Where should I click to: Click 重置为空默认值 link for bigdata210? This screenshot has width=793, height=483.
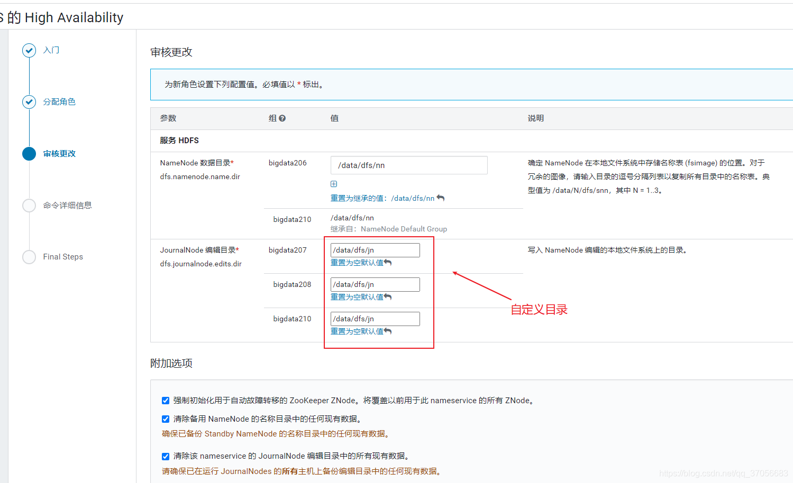click(x=357, y=331)
